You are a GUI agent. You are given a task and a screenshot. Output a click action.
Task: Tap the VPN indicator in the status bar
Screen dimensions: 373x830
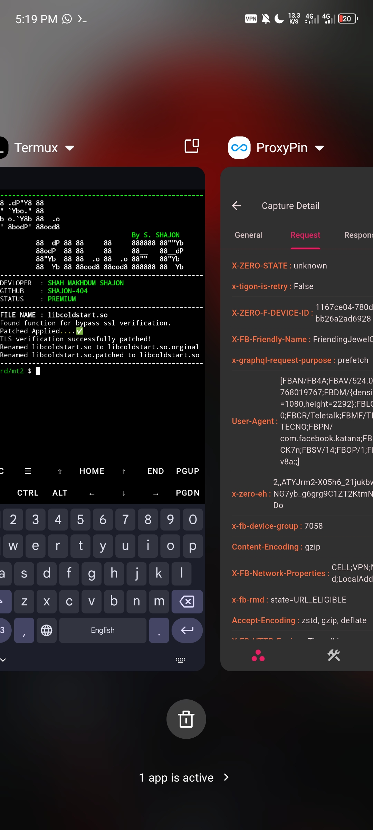tap(251, 19)
